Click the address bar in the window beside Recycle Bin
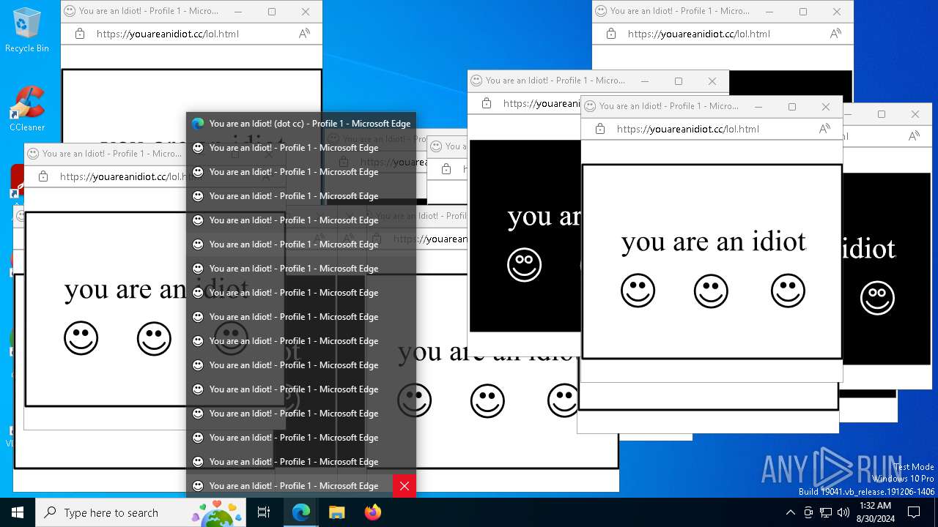 click(191, 34)
